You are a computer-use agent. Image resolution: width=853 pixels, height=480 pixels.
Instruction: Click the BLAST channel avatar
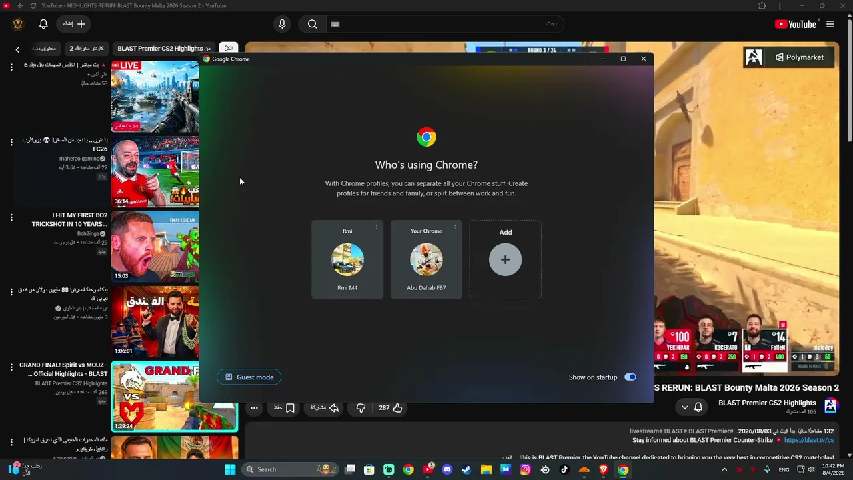click(x=830, y=406)
